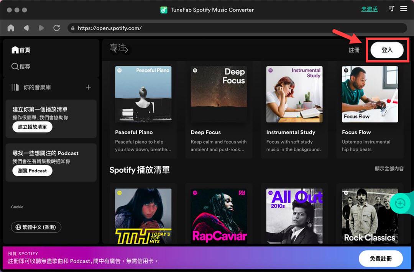Open the conversion list music icon
This screenshot has width=414, height=272.
[x=391, y=9]
